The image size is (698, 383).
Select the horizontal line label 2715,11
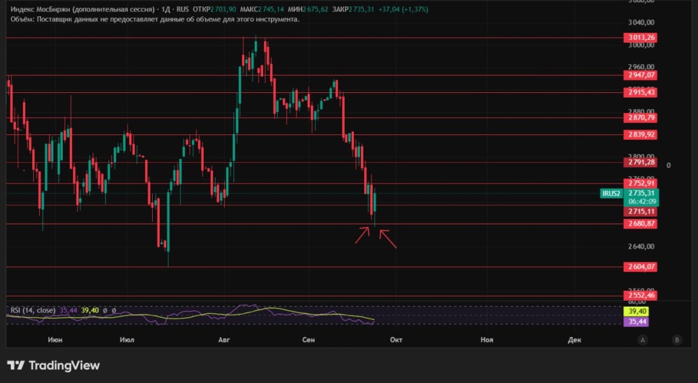[640, 211]
